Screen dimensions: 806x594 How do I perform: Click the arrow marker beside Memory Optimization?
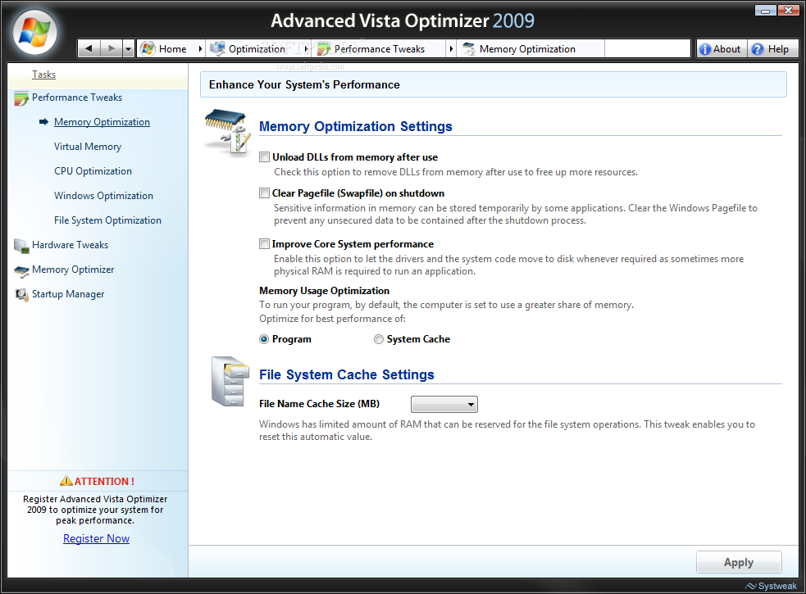[43, 122]
